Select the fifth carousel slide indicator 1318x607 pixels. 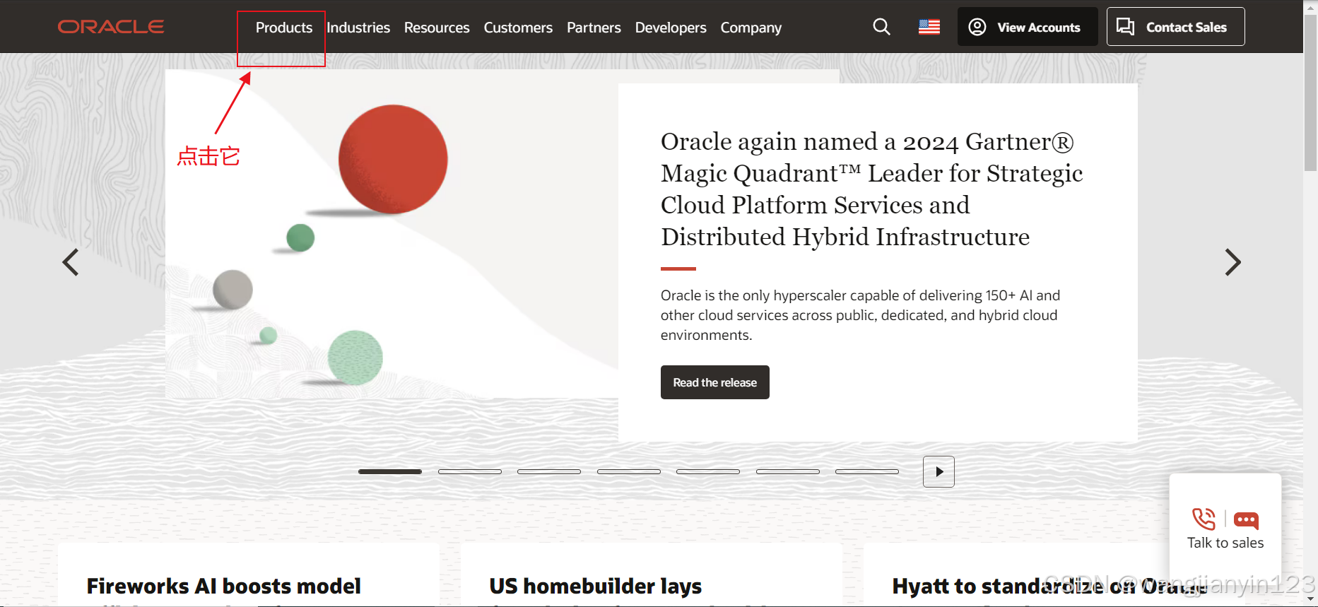708,471
